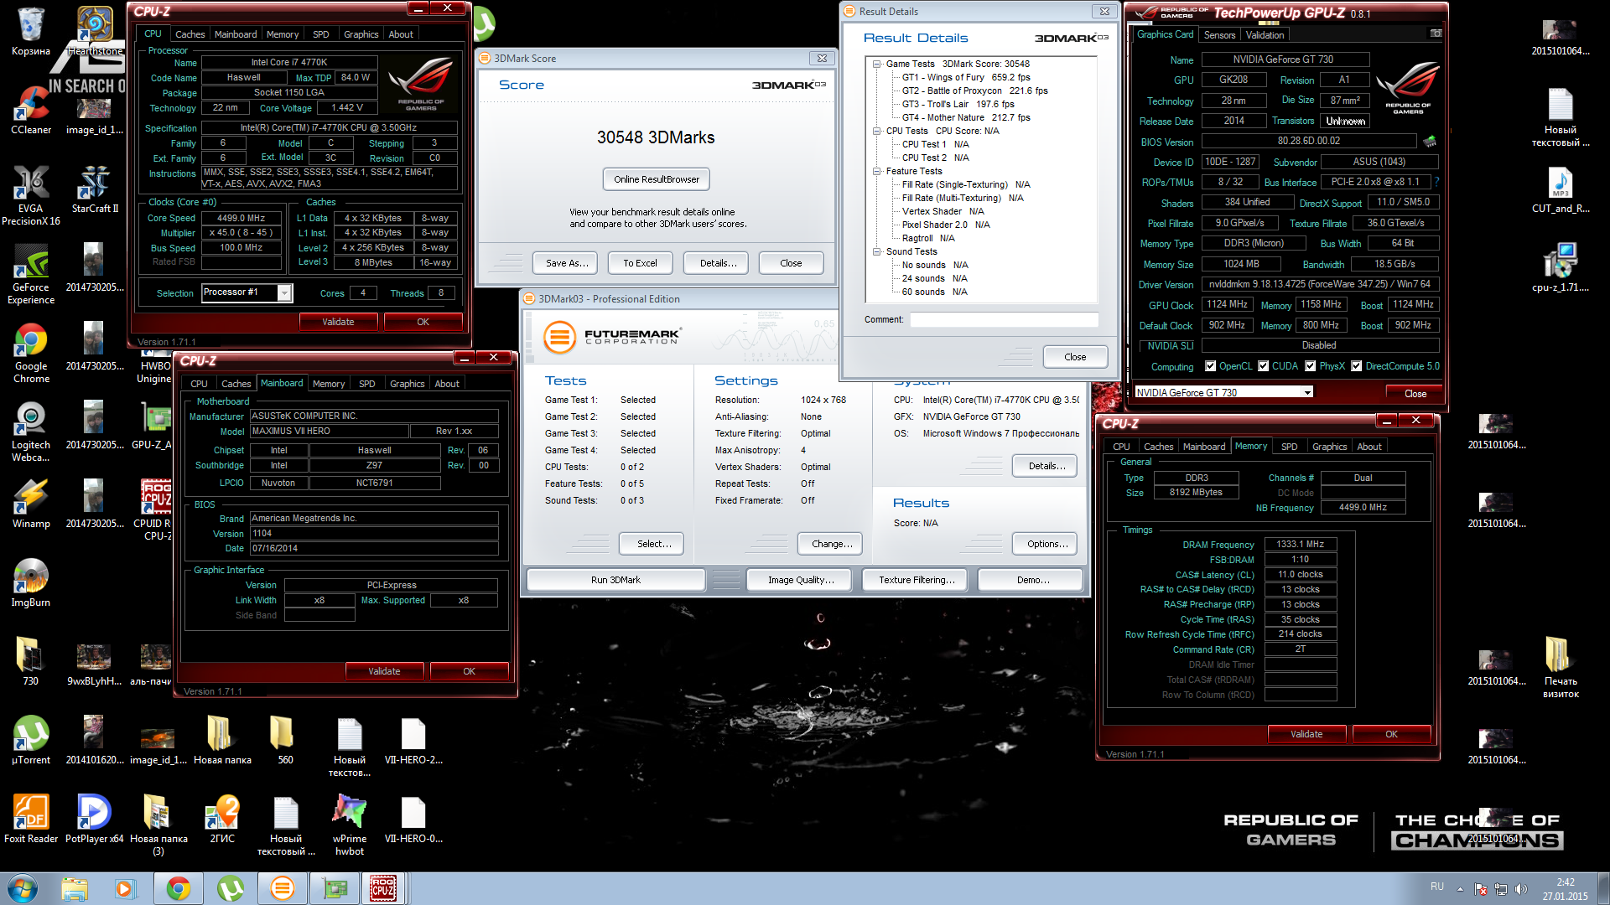Toggle the DirectCompute 5.0 checkbox

pos(1356,366)
